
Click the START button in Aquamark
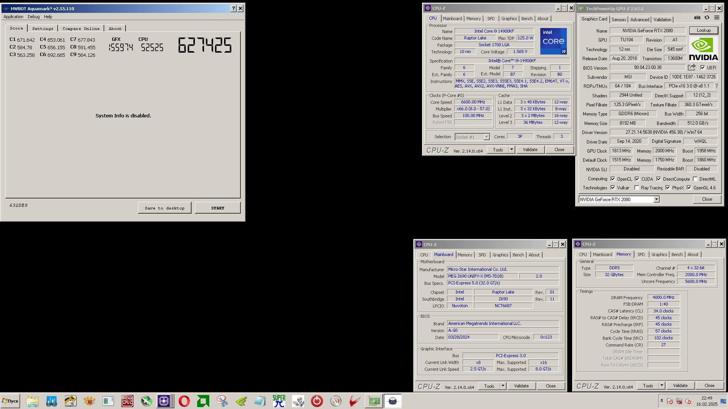[x=218, y=208]
